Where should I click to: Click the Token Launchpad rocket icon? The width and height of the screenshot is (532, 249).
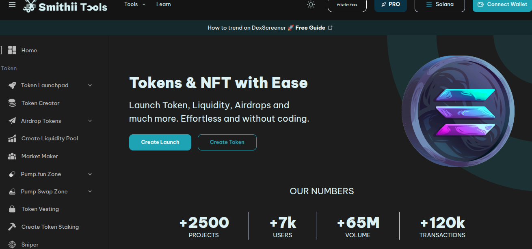pos(12,86)
